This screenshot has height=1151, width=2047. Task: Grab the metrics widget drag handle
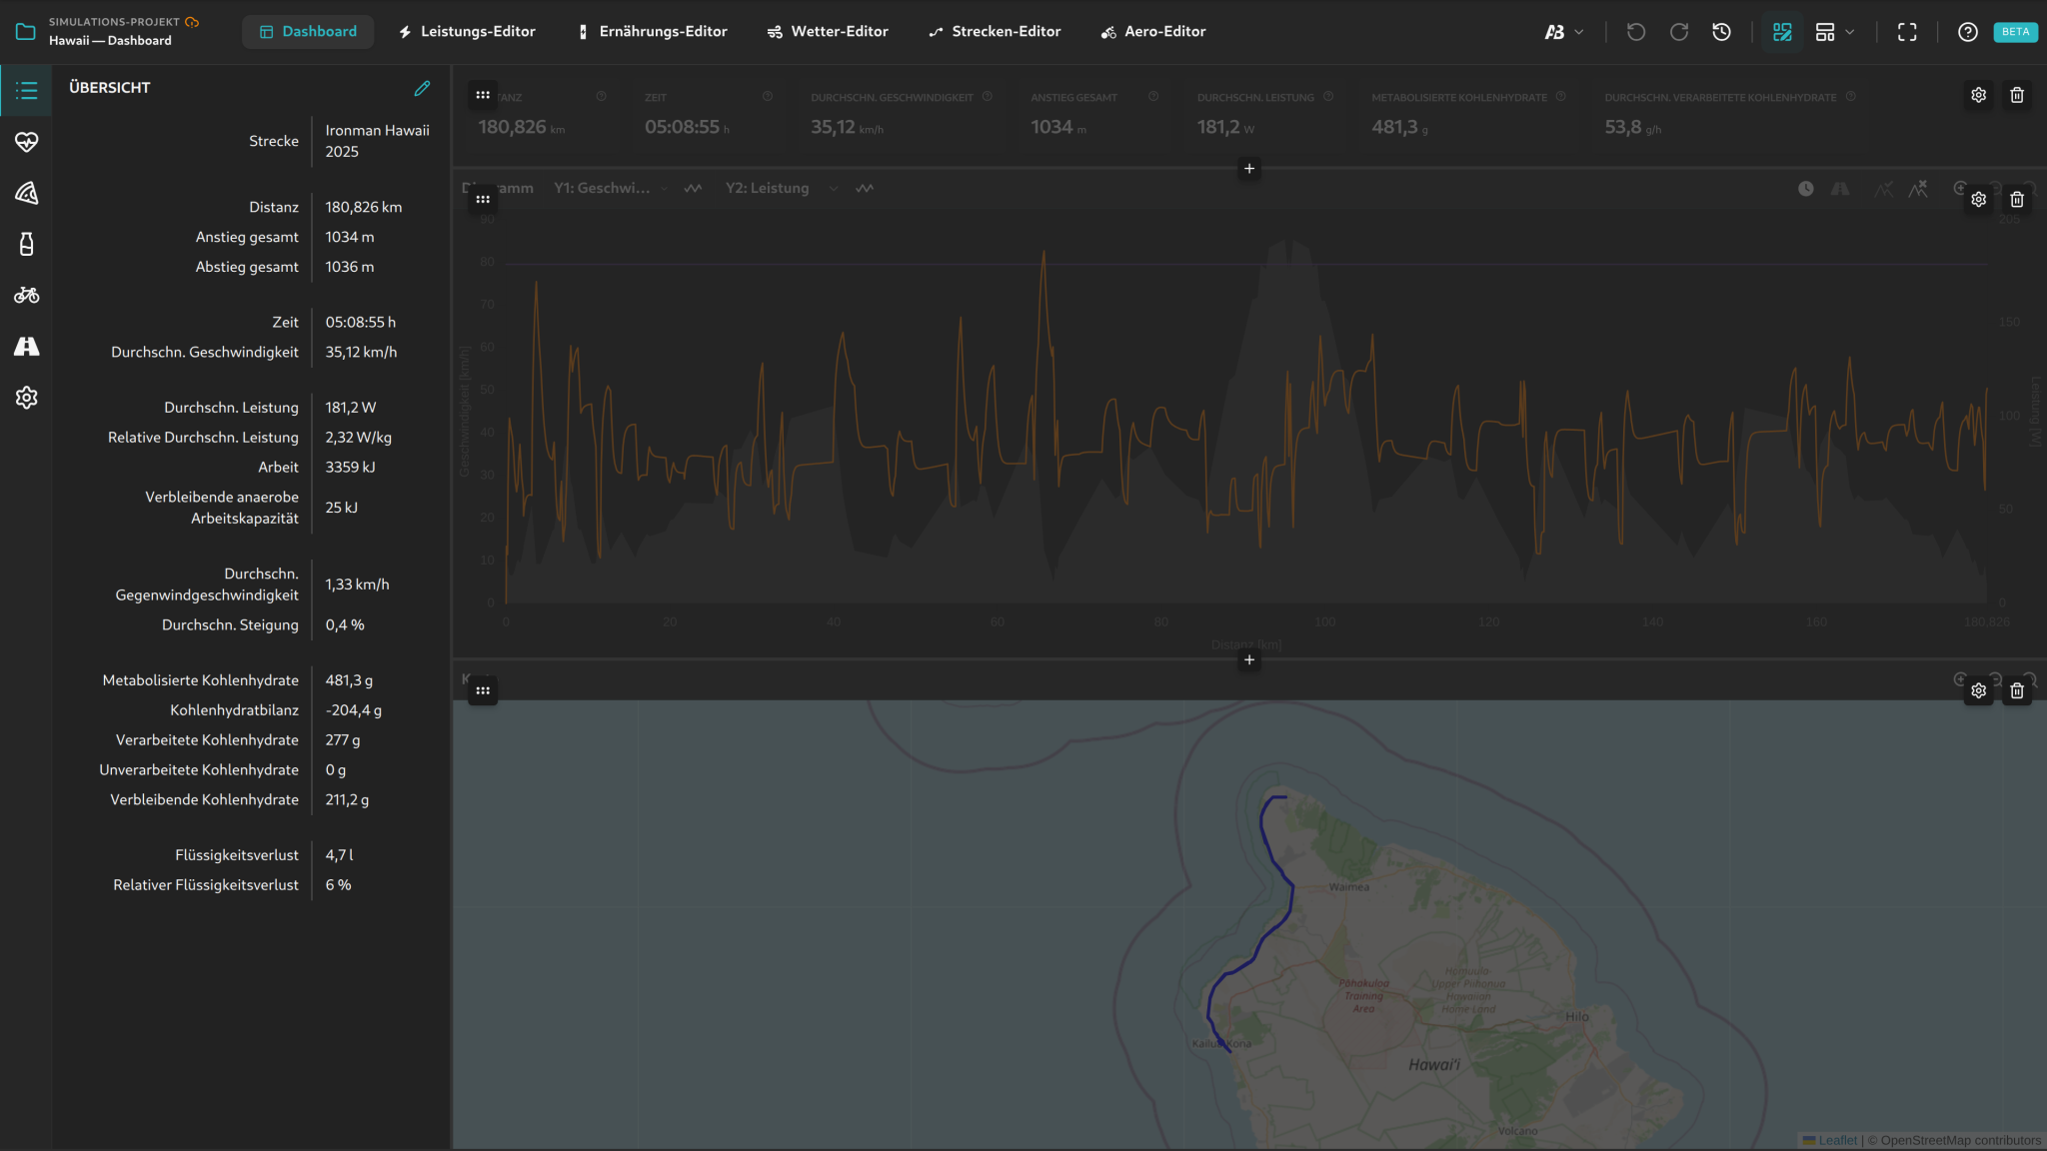[483, 95]
